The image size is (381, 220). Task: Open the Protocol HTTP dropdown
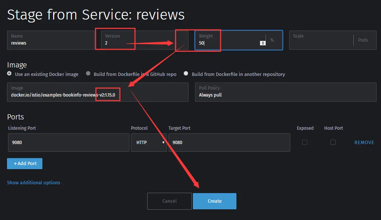point(149,143)
